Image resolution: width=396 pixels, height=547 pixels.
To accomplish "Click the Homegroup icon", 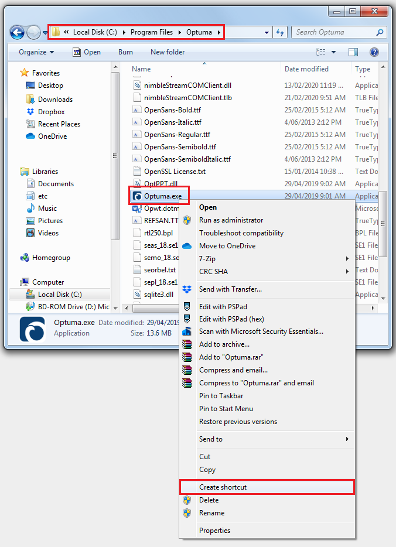I will tap(25, 258).
